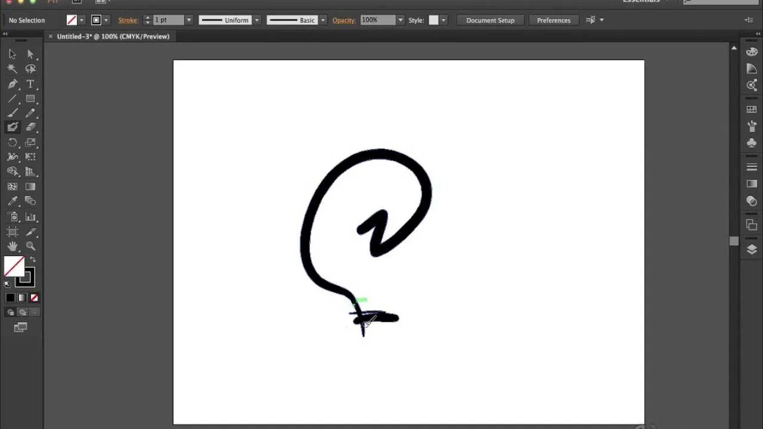763x429 pixels.
Task: Open the Layers panel
Action: (752, 250)
